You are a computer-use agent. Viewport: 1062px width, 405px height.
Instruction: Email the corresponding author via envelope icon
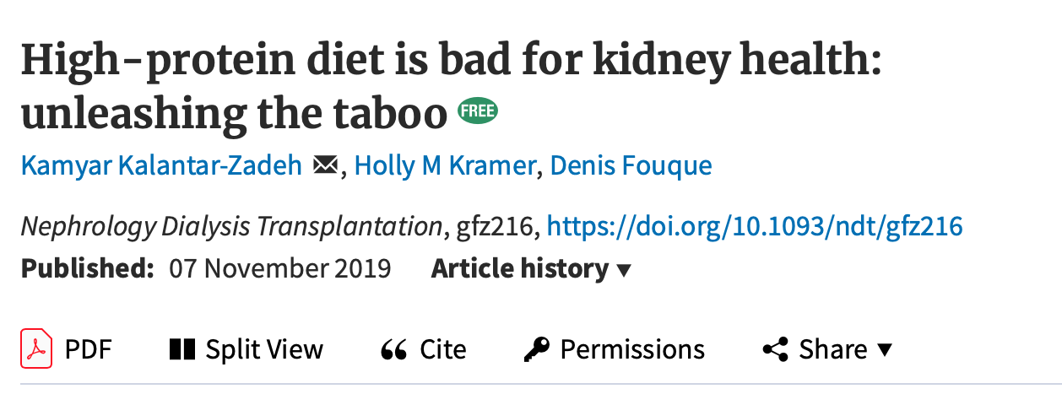coord(325,165)
